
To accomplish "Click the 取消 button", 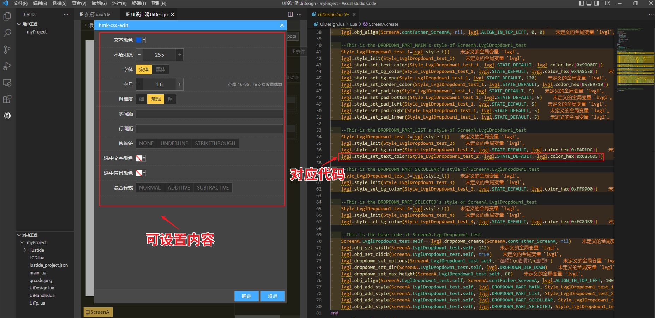I will tap(272, 296).
